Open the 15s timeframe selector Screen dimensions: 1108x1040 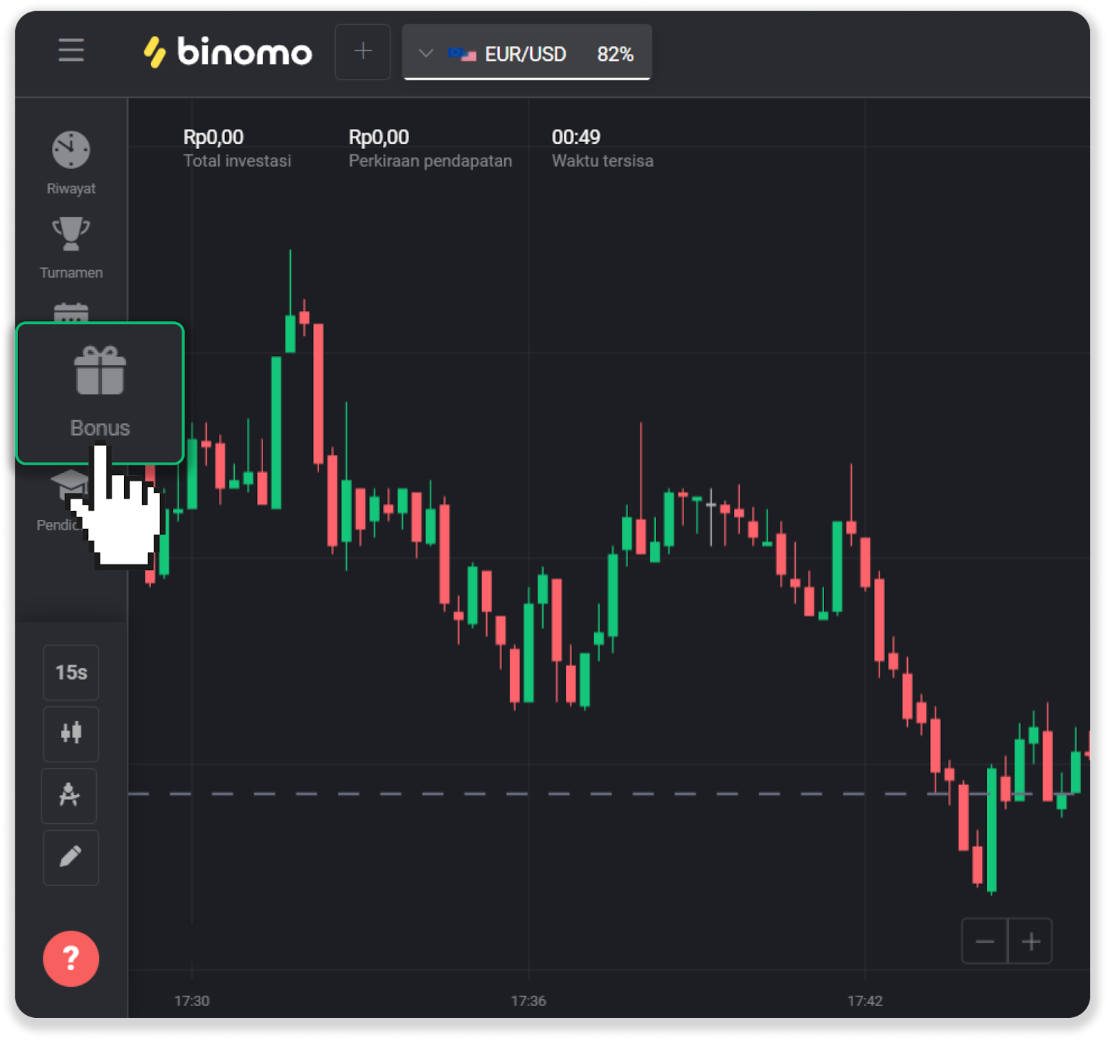(x=71, y=672)
